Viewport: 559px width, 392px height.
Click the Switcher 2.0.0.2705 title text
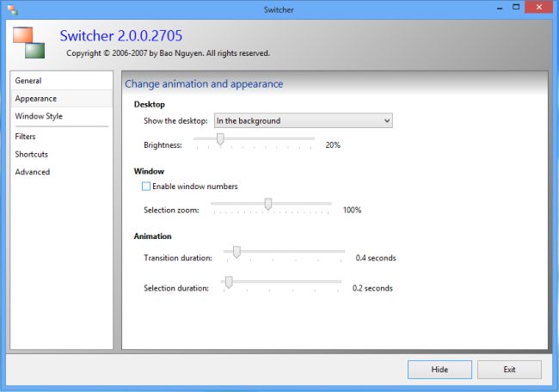coord(121,35)
